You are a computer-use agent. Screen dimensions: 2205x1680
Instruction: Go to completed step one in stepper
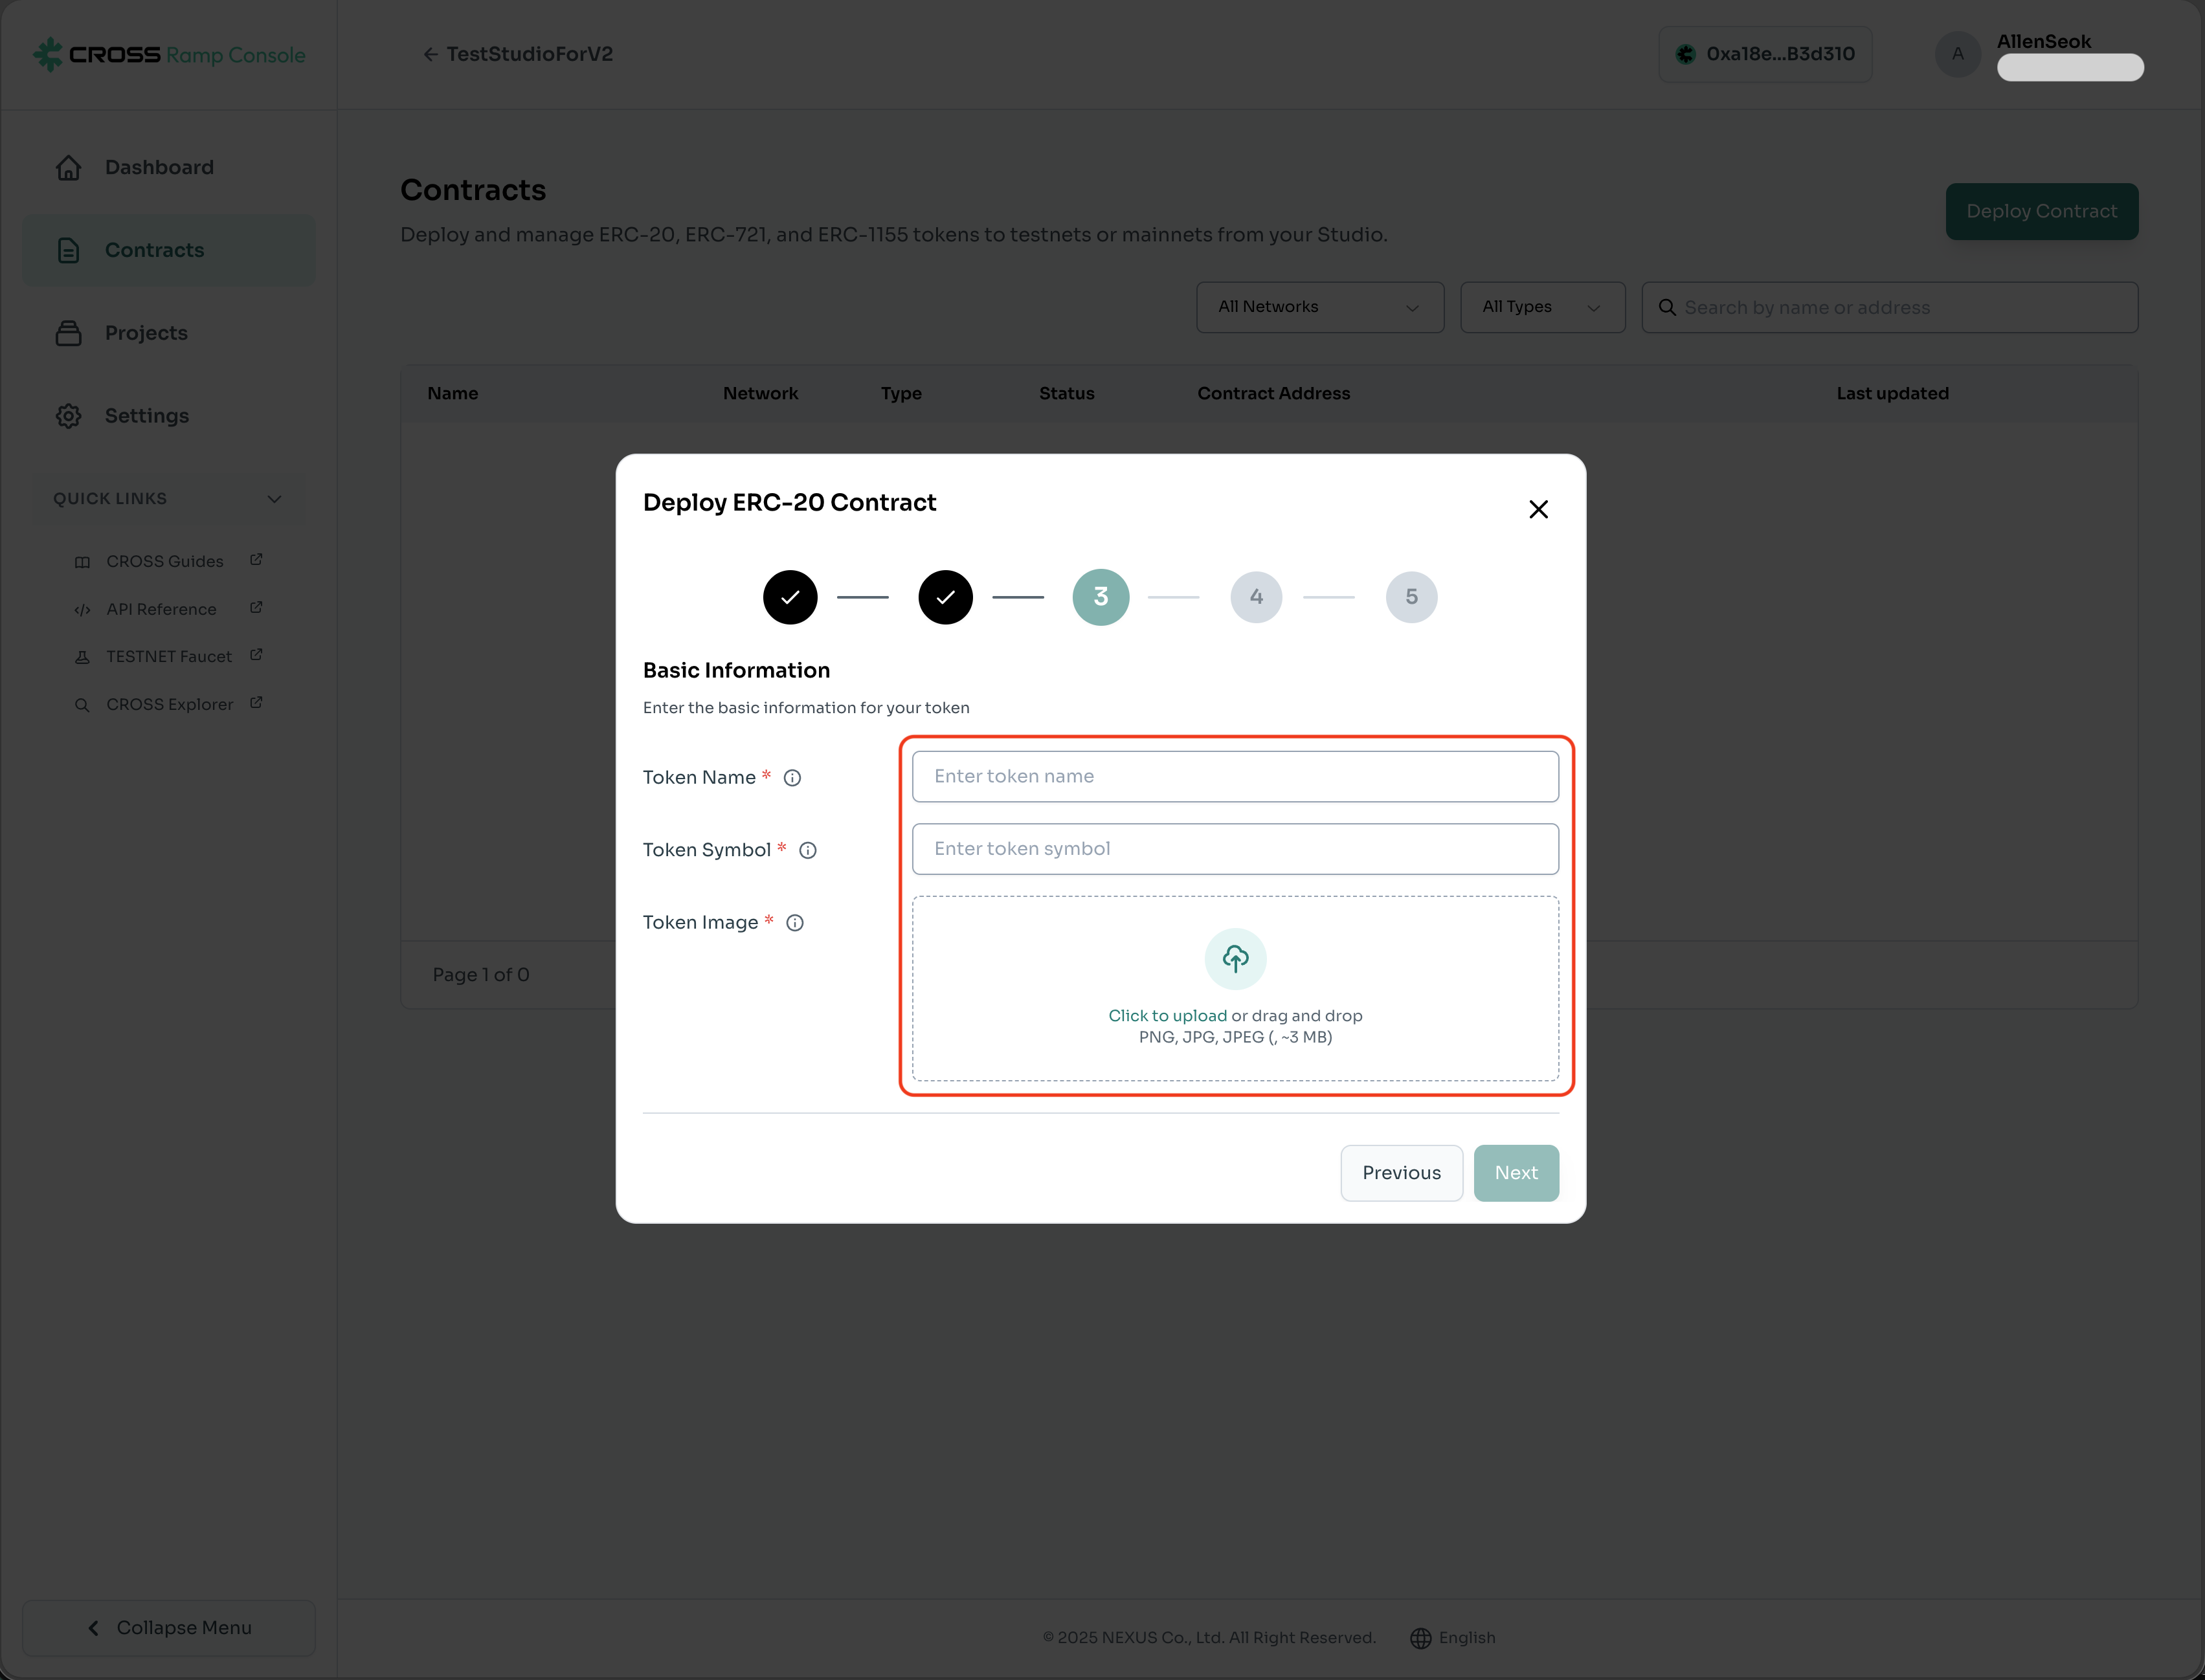pyautogui.click(x=789, y=597)
